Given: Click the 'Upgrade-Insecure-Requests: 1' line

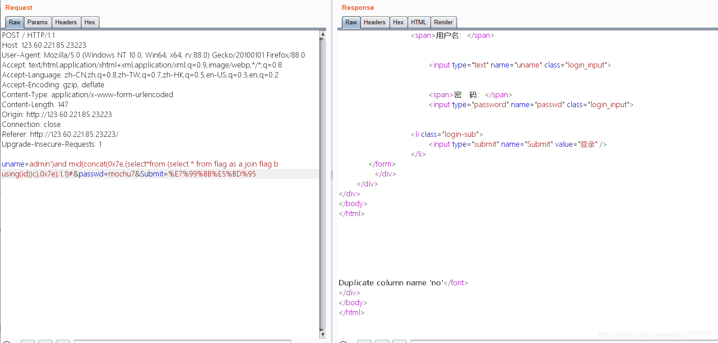Looking at the screenshot, I should 52,144.
